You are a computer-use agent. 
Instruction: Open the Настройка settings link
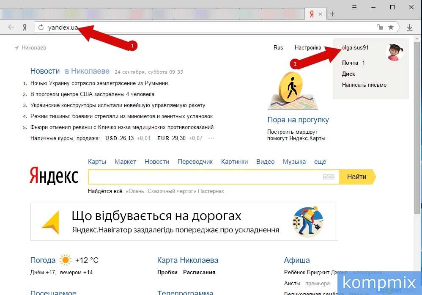click(x=308, y=48)
